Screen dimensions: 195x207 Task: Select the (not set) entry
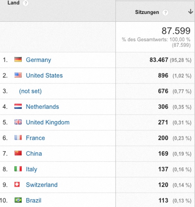pos(30,91)
